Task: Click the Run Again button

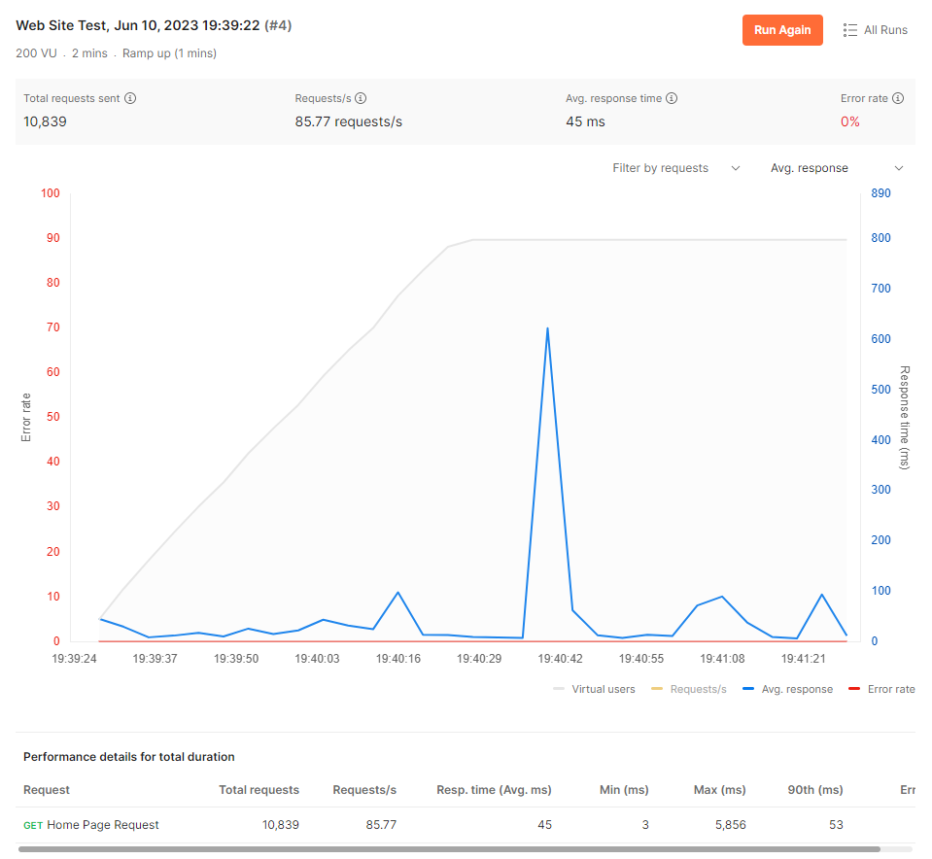Action: tap(782, 30)
